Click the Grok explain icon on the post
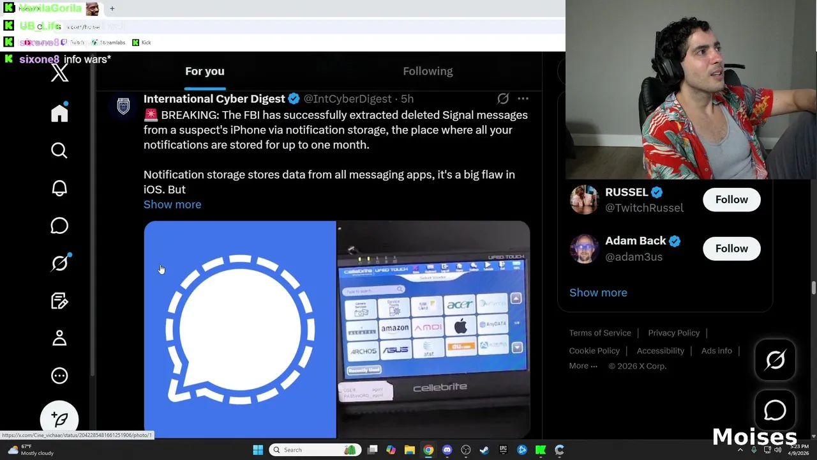Image resolution: width=817 pixels, height=460 pixels. point(503,98)
